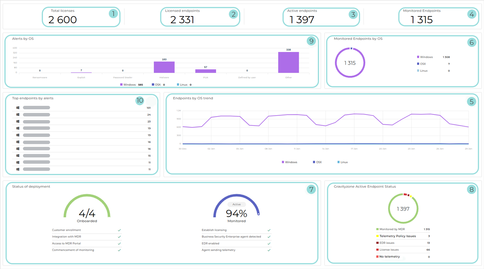Toggle OSX series in Endpoints by OS trend legend
The image size is (484, 269).
click(x=317, y=162)
